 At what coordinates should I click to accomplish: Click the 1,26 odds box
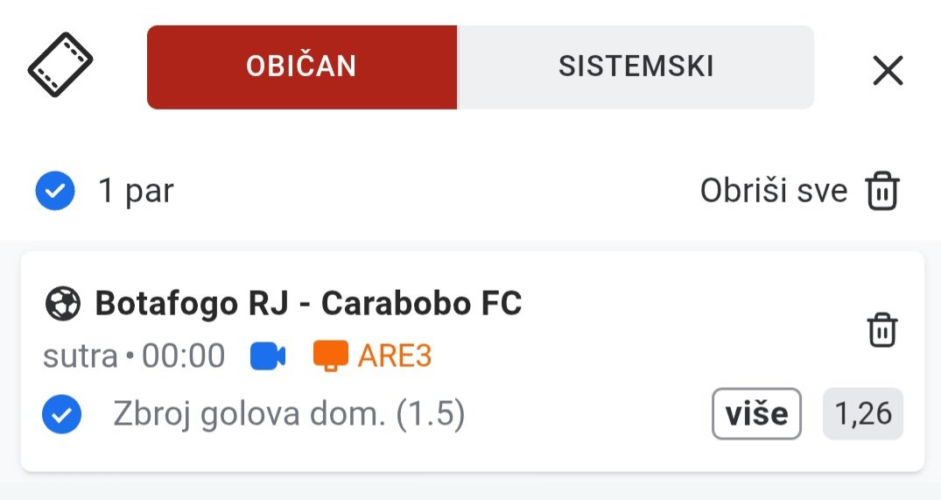pos(863,413)
